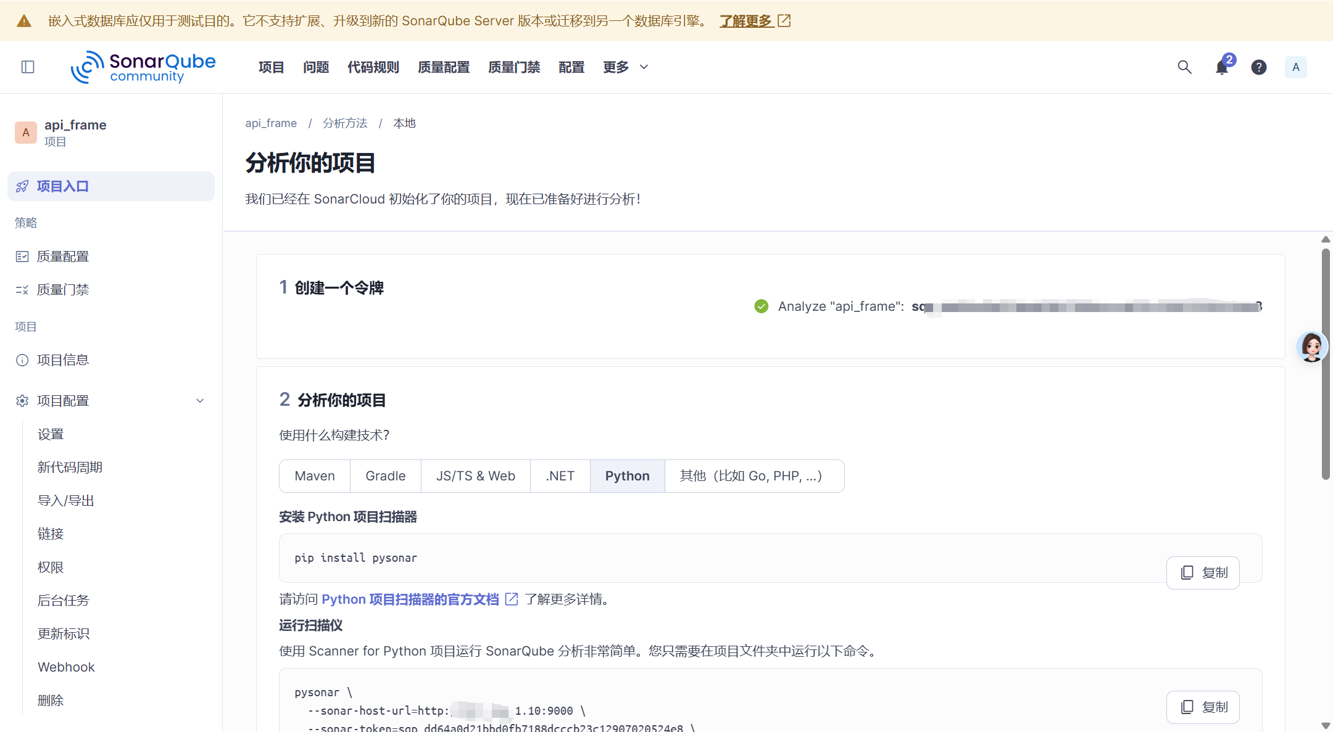Open Webhook in sidebar settings
1333x732 pixels.
pos(66,667)
